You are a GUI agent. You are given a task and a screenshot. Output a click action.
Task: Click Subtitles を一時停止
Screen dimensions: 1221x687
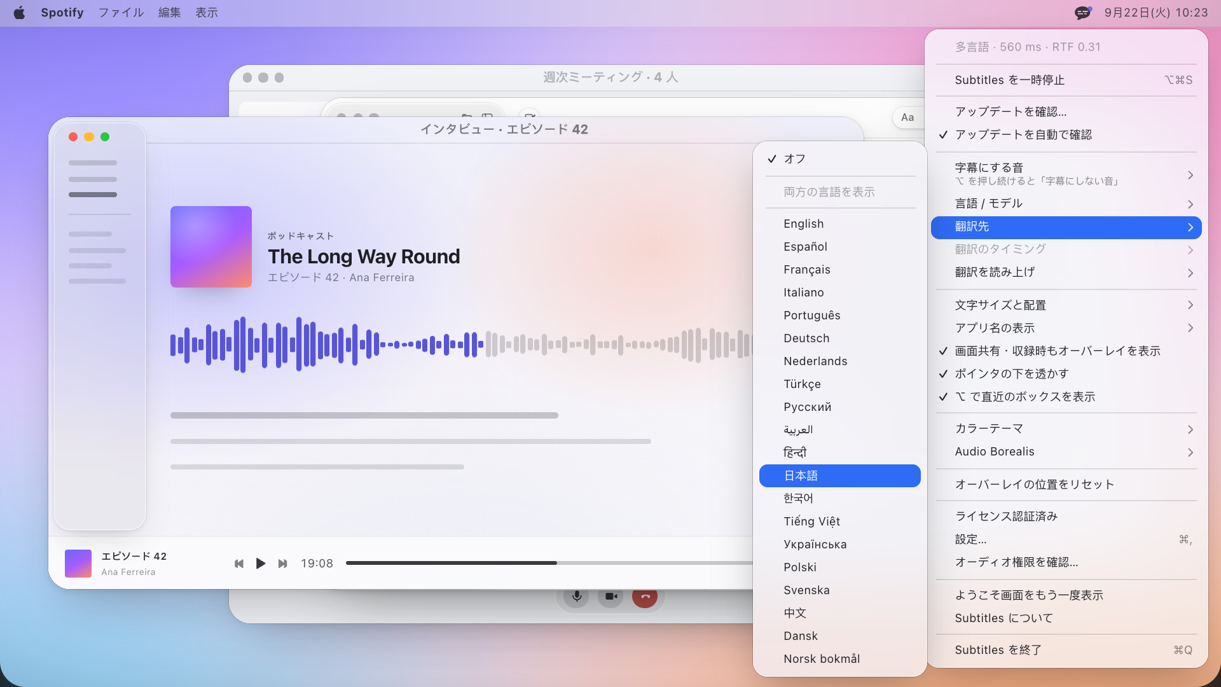click(x=1066, y=80)
